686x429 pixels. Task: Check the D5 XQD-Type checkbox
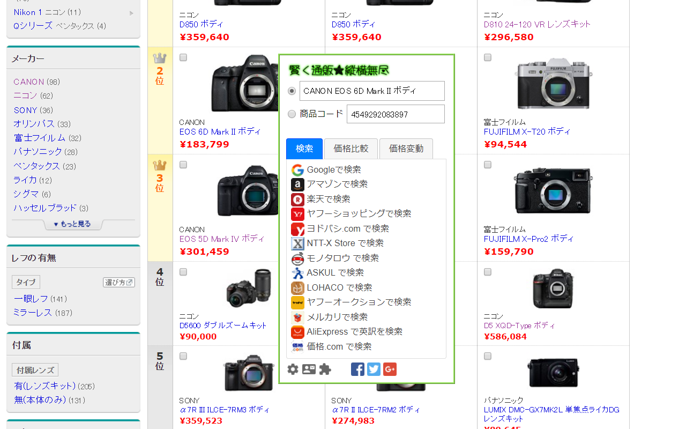pos(488,272)
